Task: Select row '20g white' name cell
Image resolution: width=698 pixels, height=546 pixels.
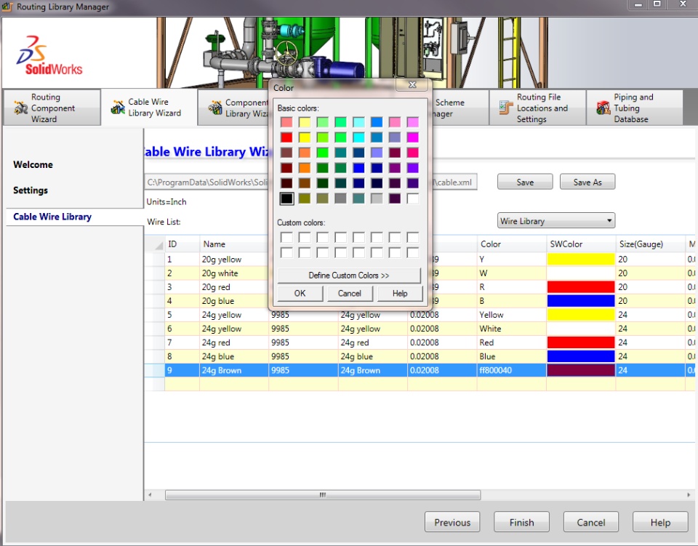Action: (234, 273)
